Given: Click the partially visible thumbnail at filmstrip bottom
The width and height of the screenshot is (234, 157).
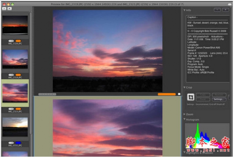Looking at the screenshot, I should [15, 154].
